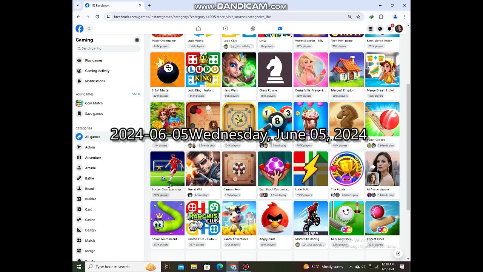Open the Carrom Pool game thumbnail
Viewport: 483px width, 272px height.
pyautogui.click(x=239, y=168)
